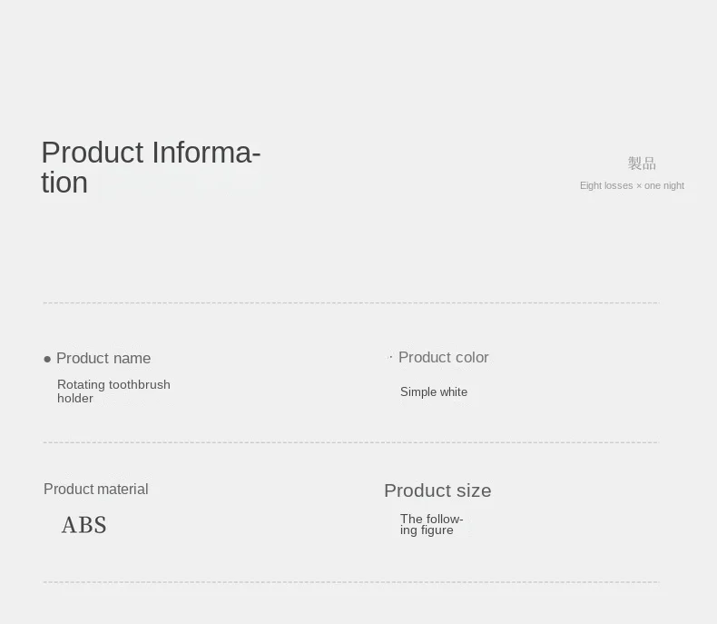Click the Eight losses × one night caption

632,185
